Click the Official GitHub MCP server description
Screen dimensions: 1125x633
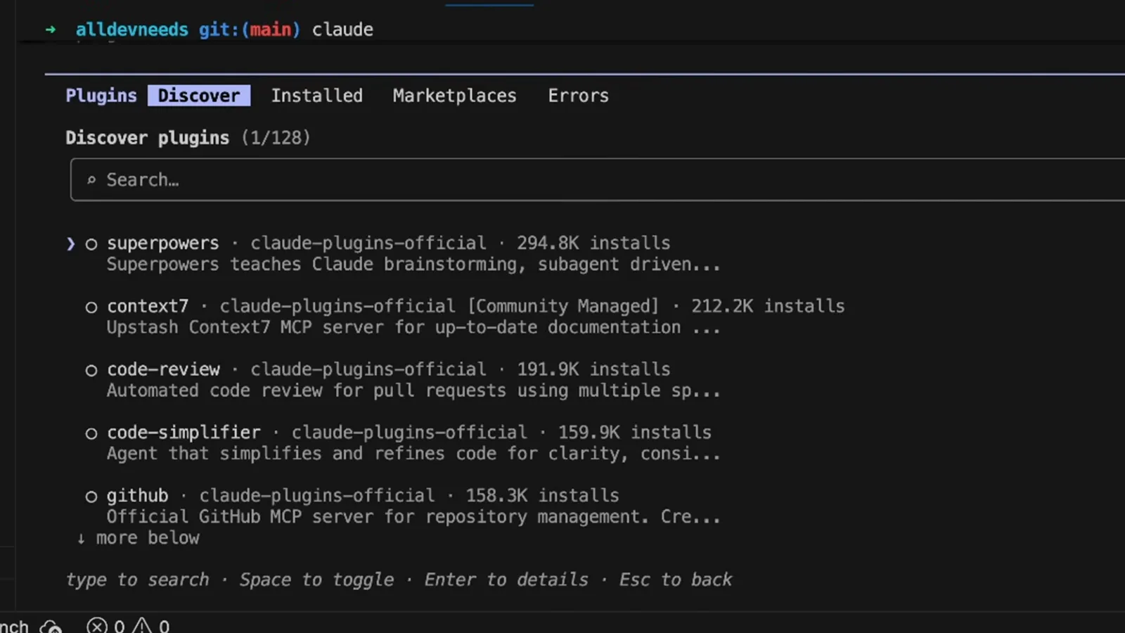pos(413,517)
